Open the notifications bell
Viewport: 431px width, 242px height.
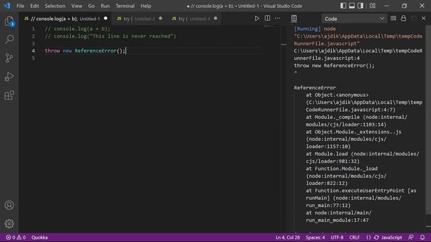point(422,237)
